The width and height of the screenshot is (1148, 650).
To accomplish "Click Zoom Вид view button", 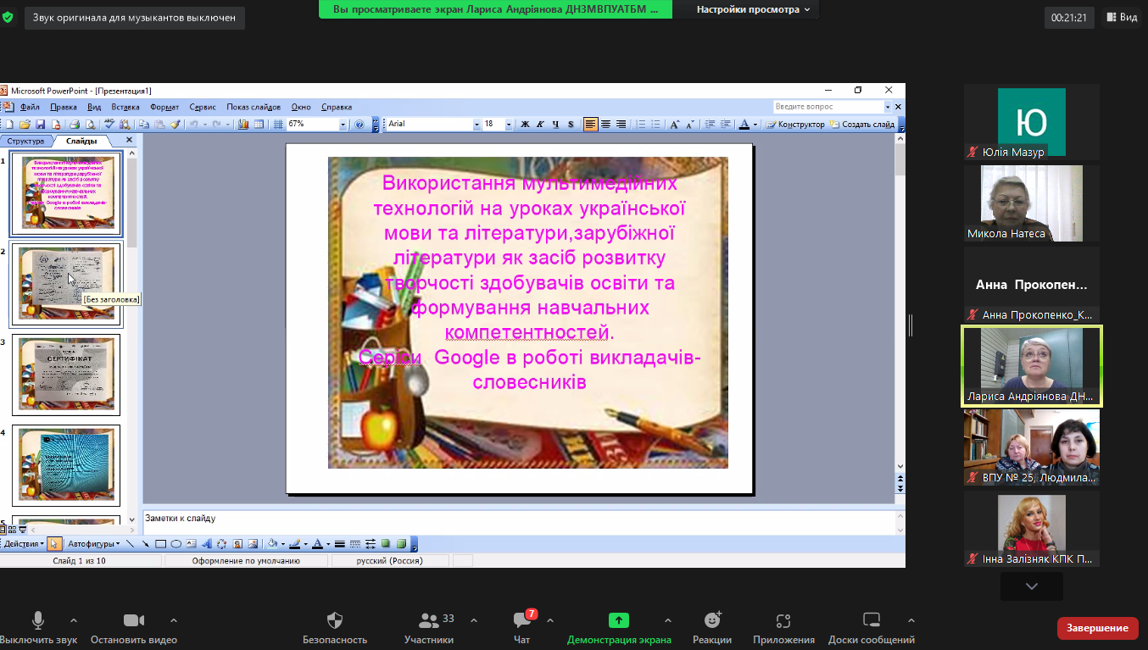I will [x=1120, y=16].
